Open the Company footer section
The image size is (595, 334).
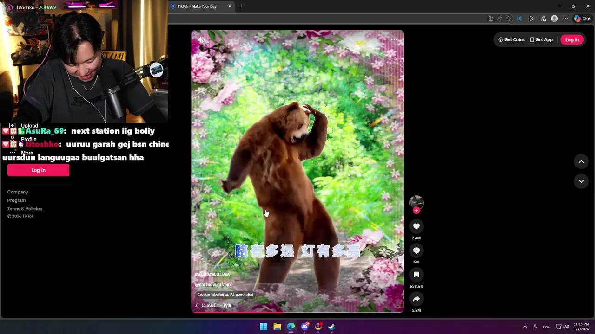18,192
